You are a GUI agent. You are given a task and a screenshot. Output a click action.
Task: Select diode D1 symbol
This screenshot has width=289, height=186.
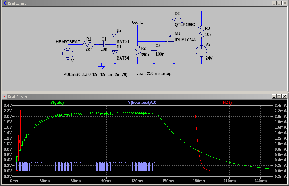tap(115, 53)
